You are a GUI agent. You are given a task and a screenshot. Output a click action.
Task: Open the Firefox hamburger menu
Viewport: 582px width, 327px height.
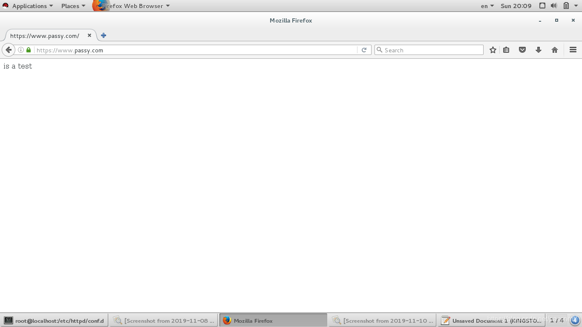[x=573, y=50]
